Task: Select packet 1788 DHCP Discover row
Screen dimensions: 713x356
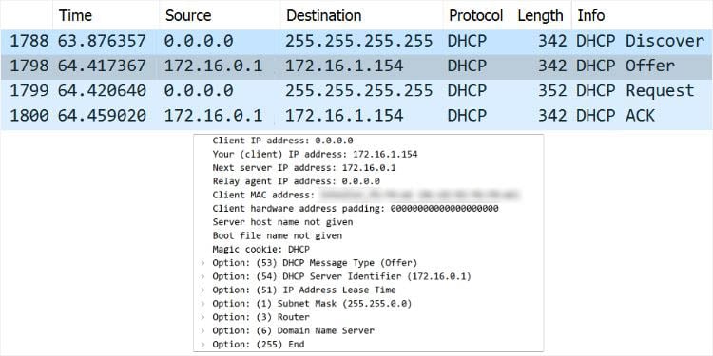Action: (x=356, y=42)
